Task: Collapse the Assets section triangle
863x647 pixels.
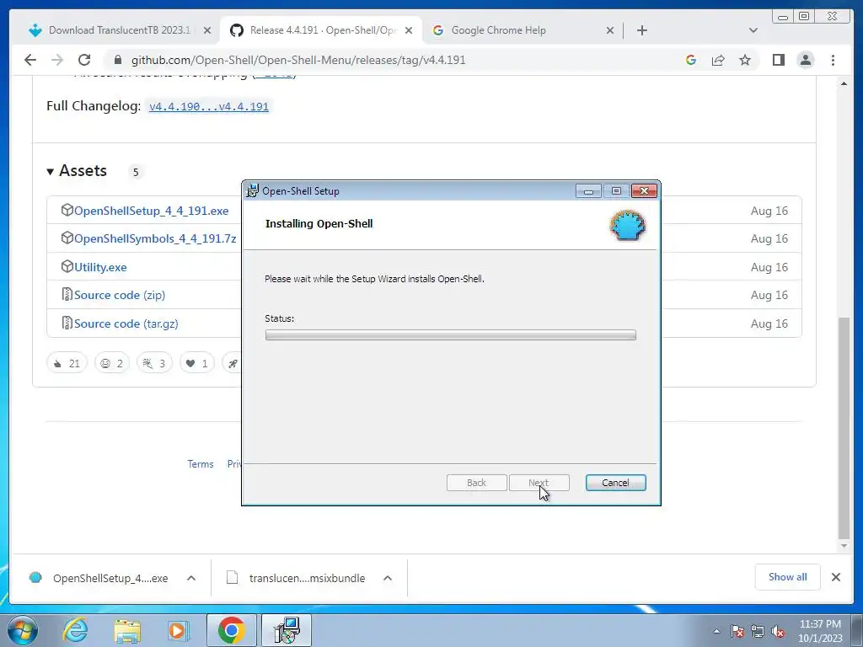Action: (50, 172)
